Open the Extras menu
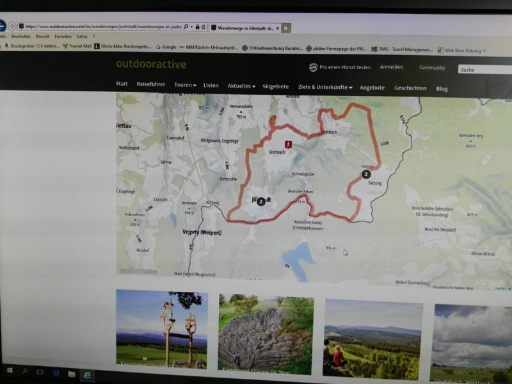Viewport: 512px width, 384px height. coord(82,36)
